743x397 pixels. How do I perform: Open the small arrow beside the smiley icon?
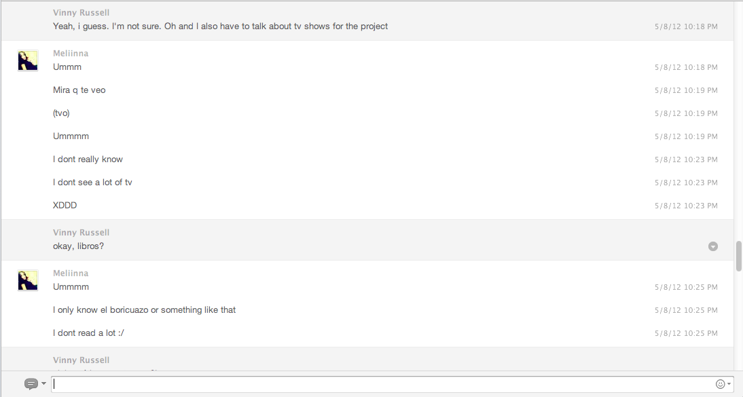[729, 384]
